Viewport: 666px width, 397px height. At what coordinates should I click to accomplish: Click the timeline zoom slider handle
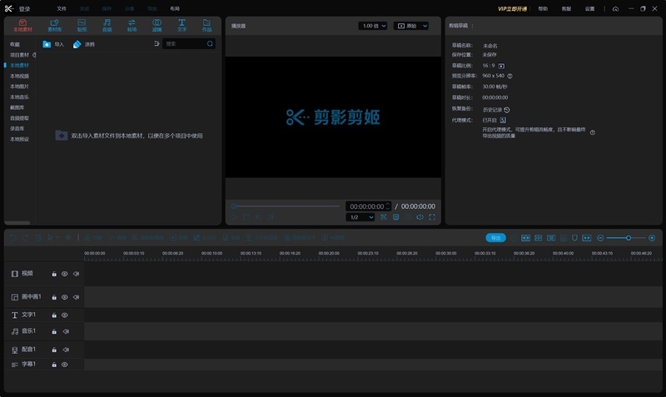(629, 238)
